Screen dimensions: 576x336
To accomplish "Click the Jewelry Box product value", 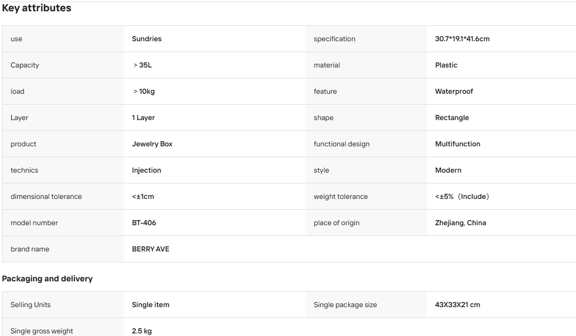I will point(152,144).
